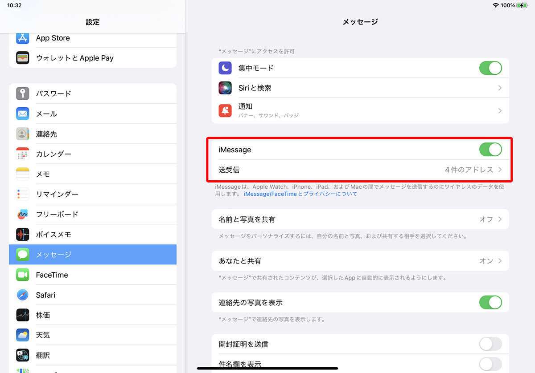
Task: Tap the ボイスメモ voice memo icon
Action: [x=23, y=235]
